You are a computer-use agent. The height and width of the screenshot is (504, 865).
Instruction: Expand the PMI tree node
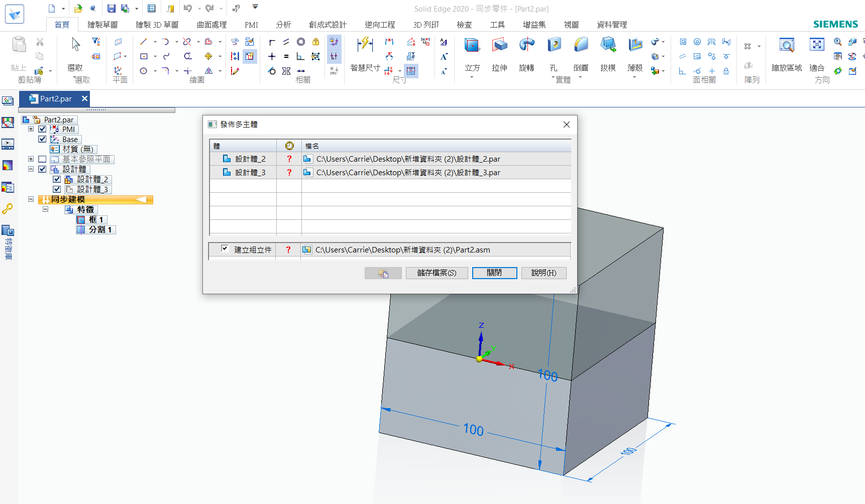(x=31, y=129)
